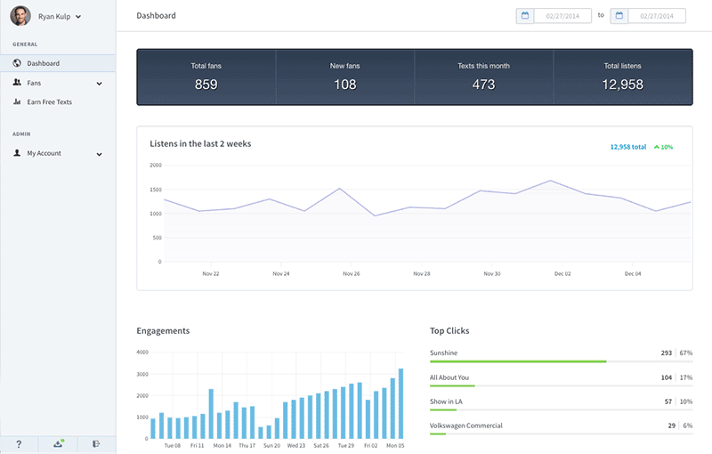Open help via the question mark icon
Viewport: 712px width, 454px height.
click(x=19, y=444)
